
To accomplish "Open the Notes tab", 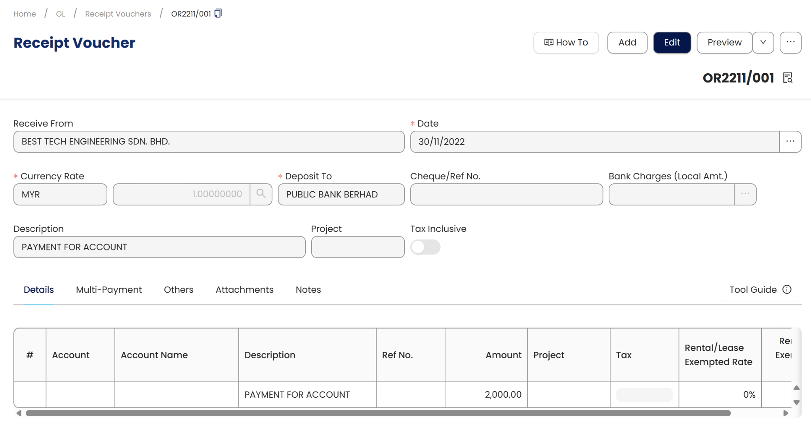I will pyautogui.click(x=308, y=290).
